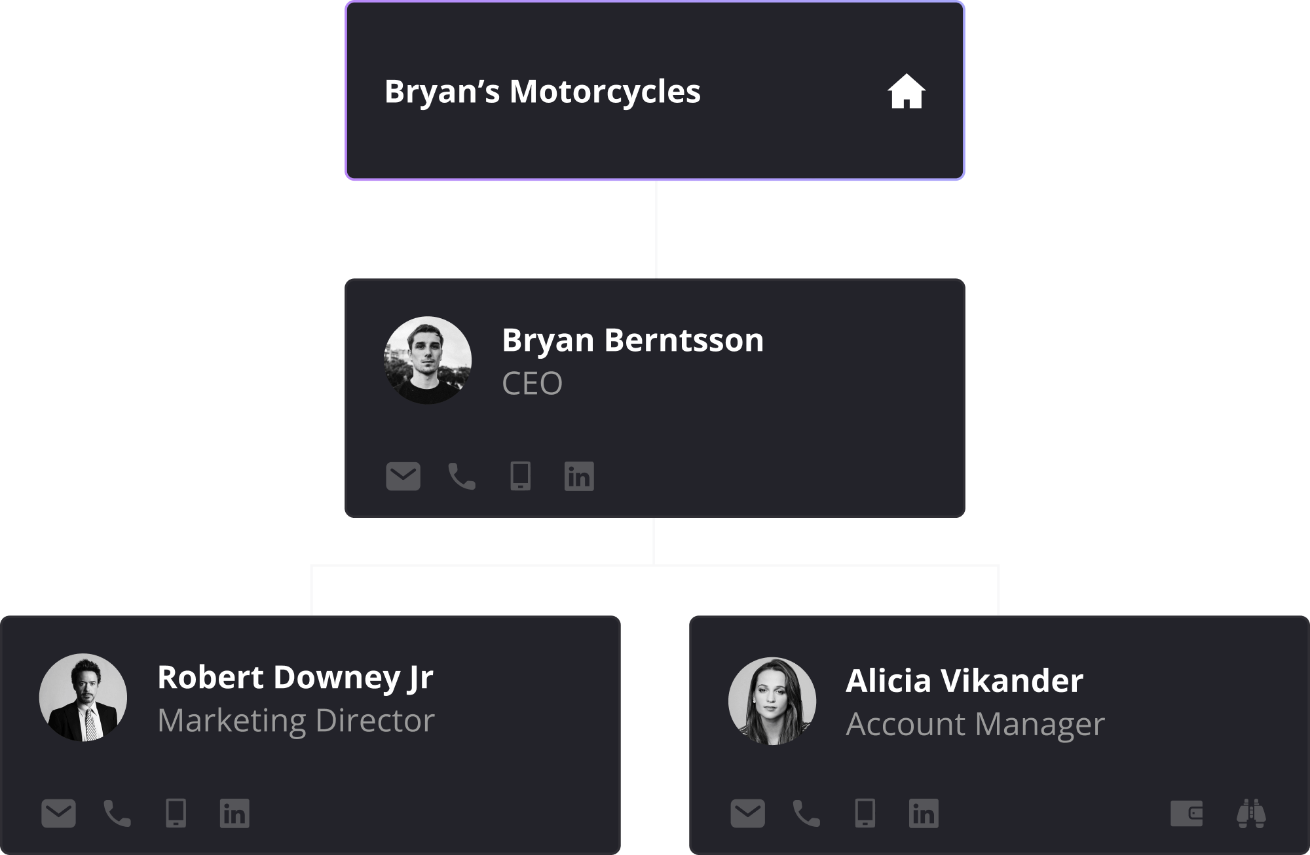
Task: Click Robert Downey Jr's profile photo
Action: 83,697
